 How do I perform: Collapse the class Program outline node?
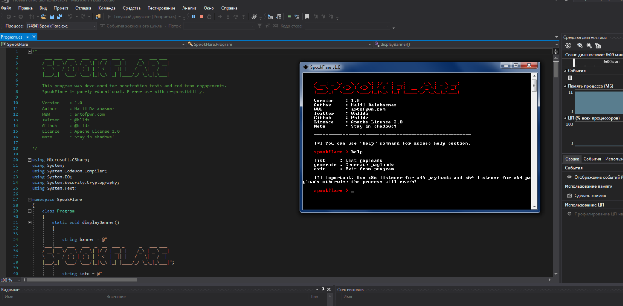click(30, 211)
